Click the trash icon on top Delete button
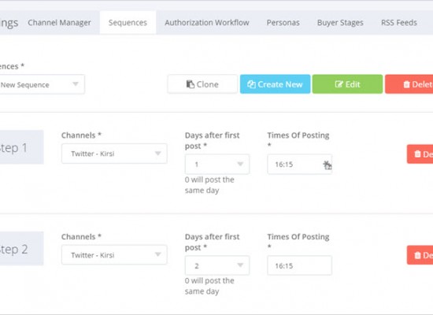The image size is (433, 315). point(406,84)
